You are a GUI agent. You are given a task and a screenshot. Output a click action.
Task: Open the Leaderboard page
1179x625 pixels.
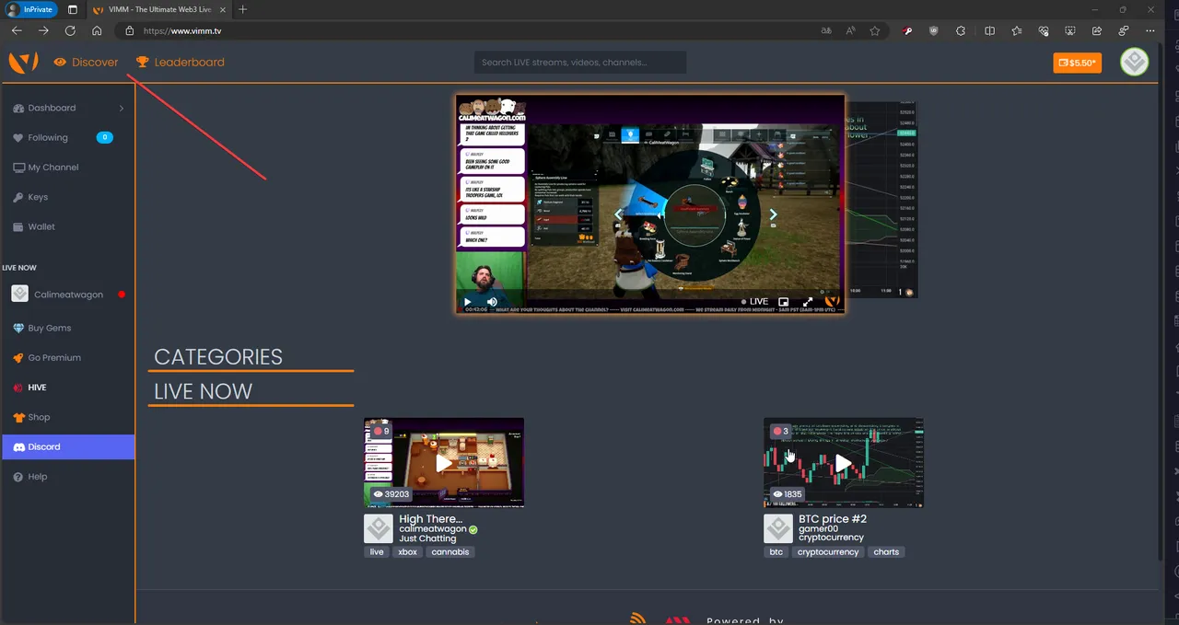tap(180, 62)
